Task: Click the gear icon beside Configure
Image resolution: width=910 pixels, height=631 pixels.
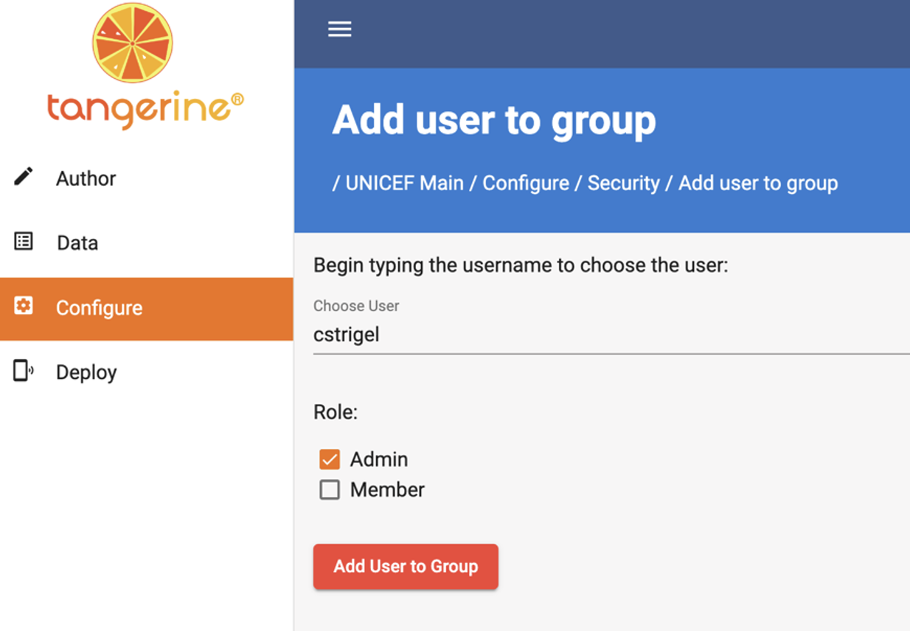Action: pos(24,306)
